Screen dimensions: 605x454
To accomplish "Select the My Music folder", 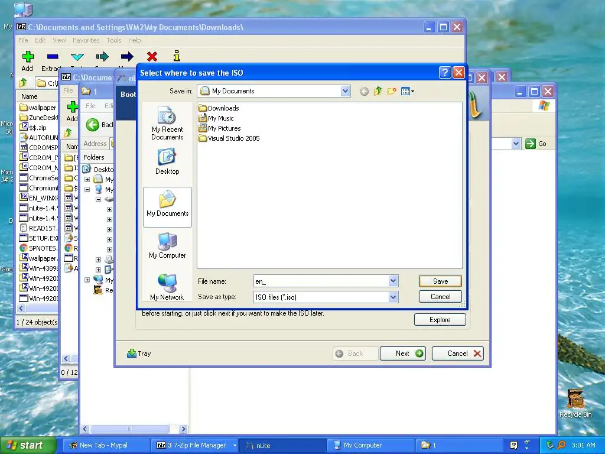I will (216, 118).
